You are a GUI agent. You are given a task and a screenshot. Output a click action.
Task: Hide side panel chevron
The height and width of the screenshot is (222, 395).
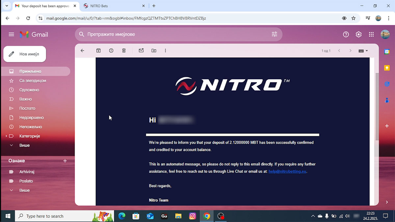pos(387,202)
